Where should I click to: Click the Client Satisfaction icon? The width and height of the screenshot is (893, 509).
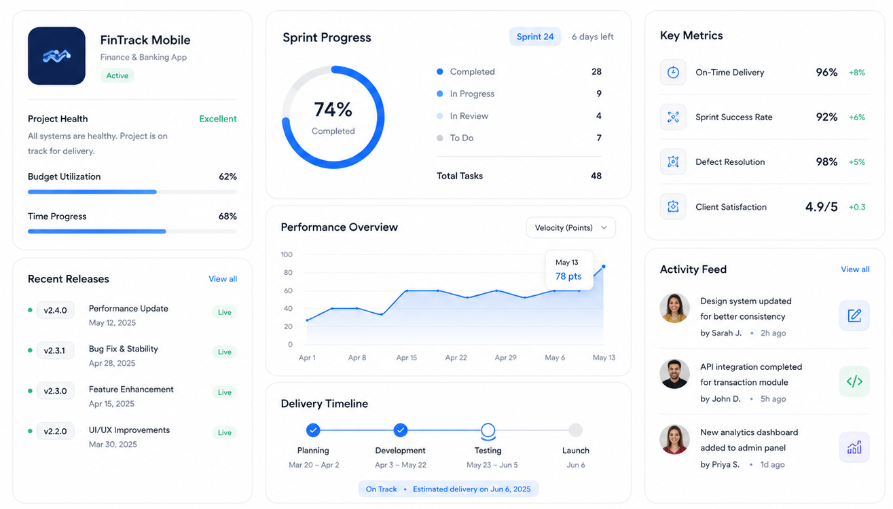coord(673,206)
